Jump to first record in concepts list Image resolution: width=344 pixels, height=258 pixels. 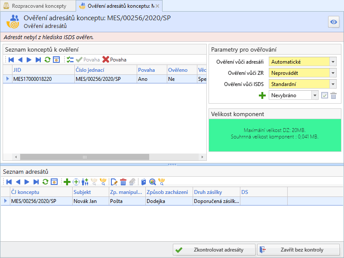[11, 60]
